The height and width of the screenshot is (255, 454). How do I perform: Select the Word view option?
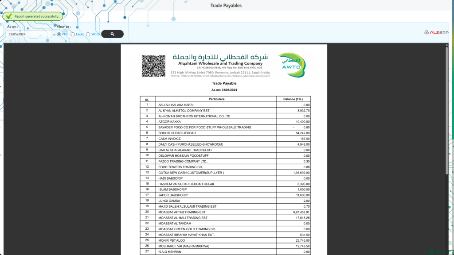tap(88, 34)
